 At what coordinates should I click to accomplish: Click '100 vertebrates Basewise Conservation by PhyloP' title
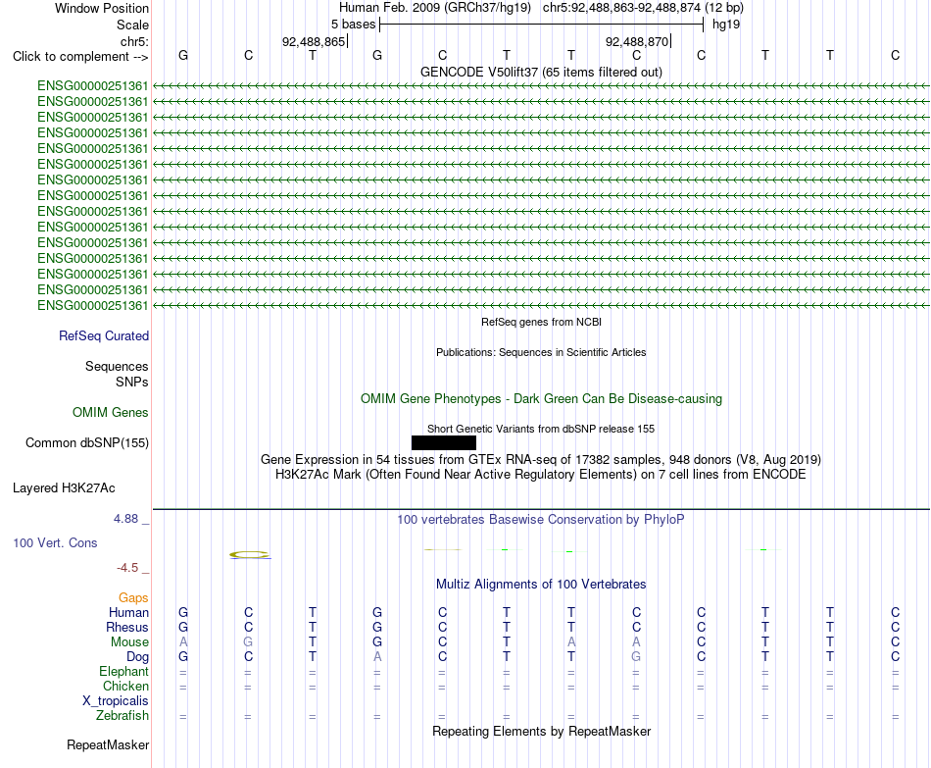[x=541, y=520]
